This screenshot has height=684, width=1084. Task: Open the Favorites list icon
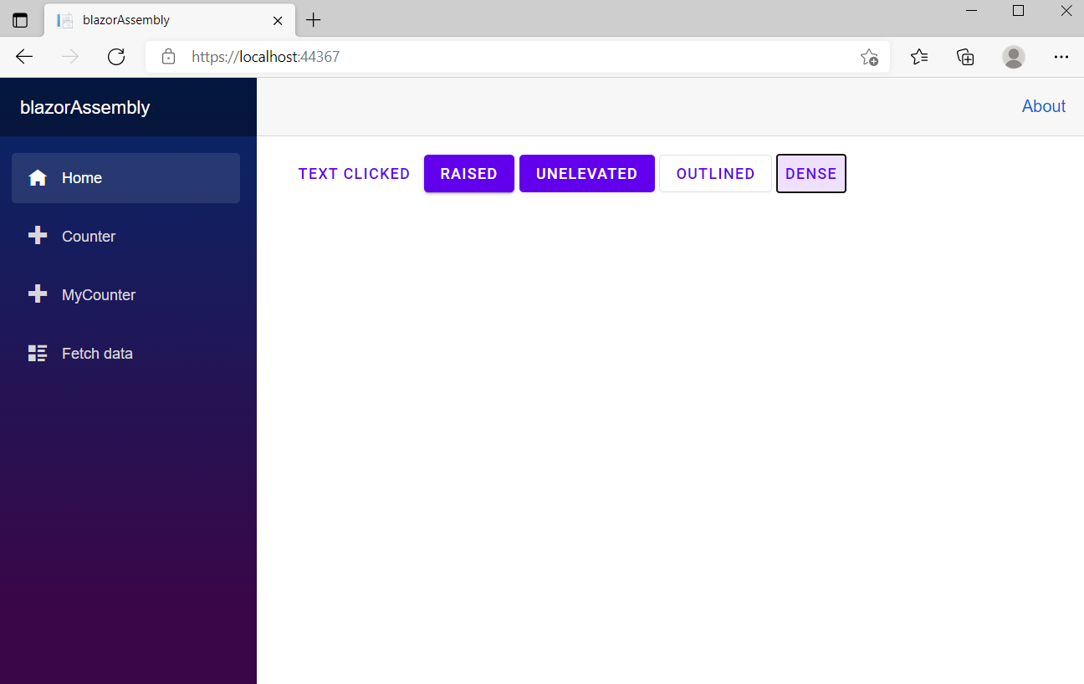pyautogui.click(x=919, y=57)
